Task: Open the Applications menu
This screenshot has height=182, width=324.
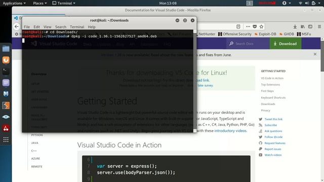Action: tap(14, 3)
